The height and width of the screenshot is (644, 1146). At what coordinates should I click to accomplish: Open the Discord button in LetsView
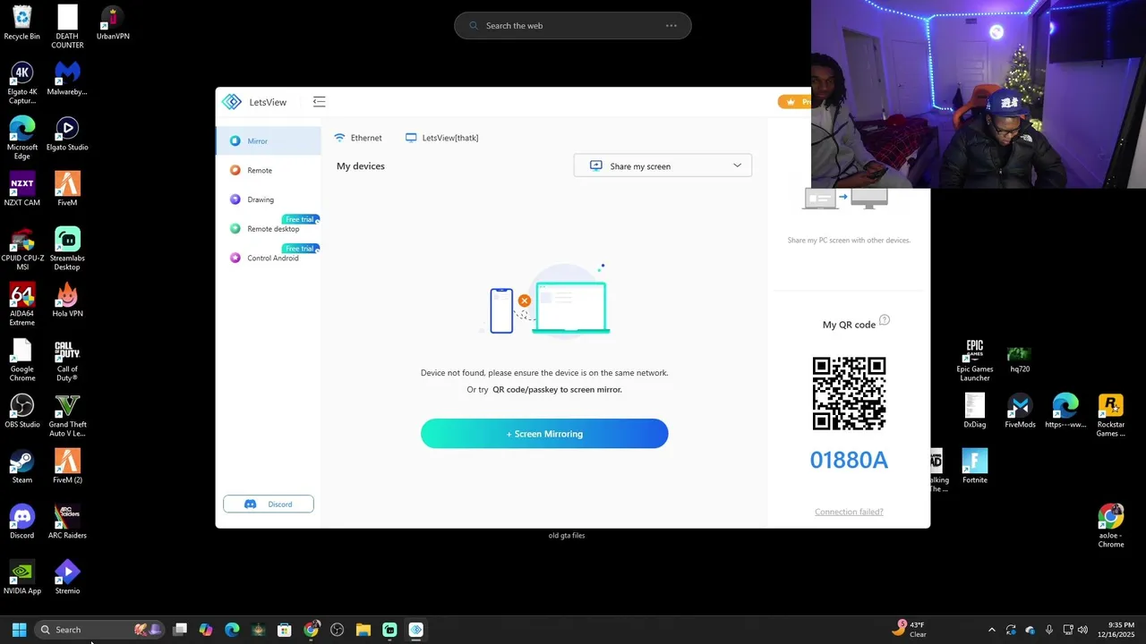click(269, 504)
